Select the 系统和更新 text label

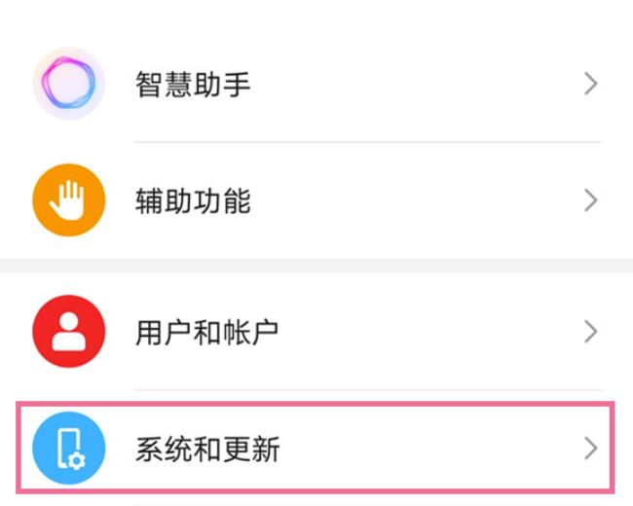click(x=207, y=449)
